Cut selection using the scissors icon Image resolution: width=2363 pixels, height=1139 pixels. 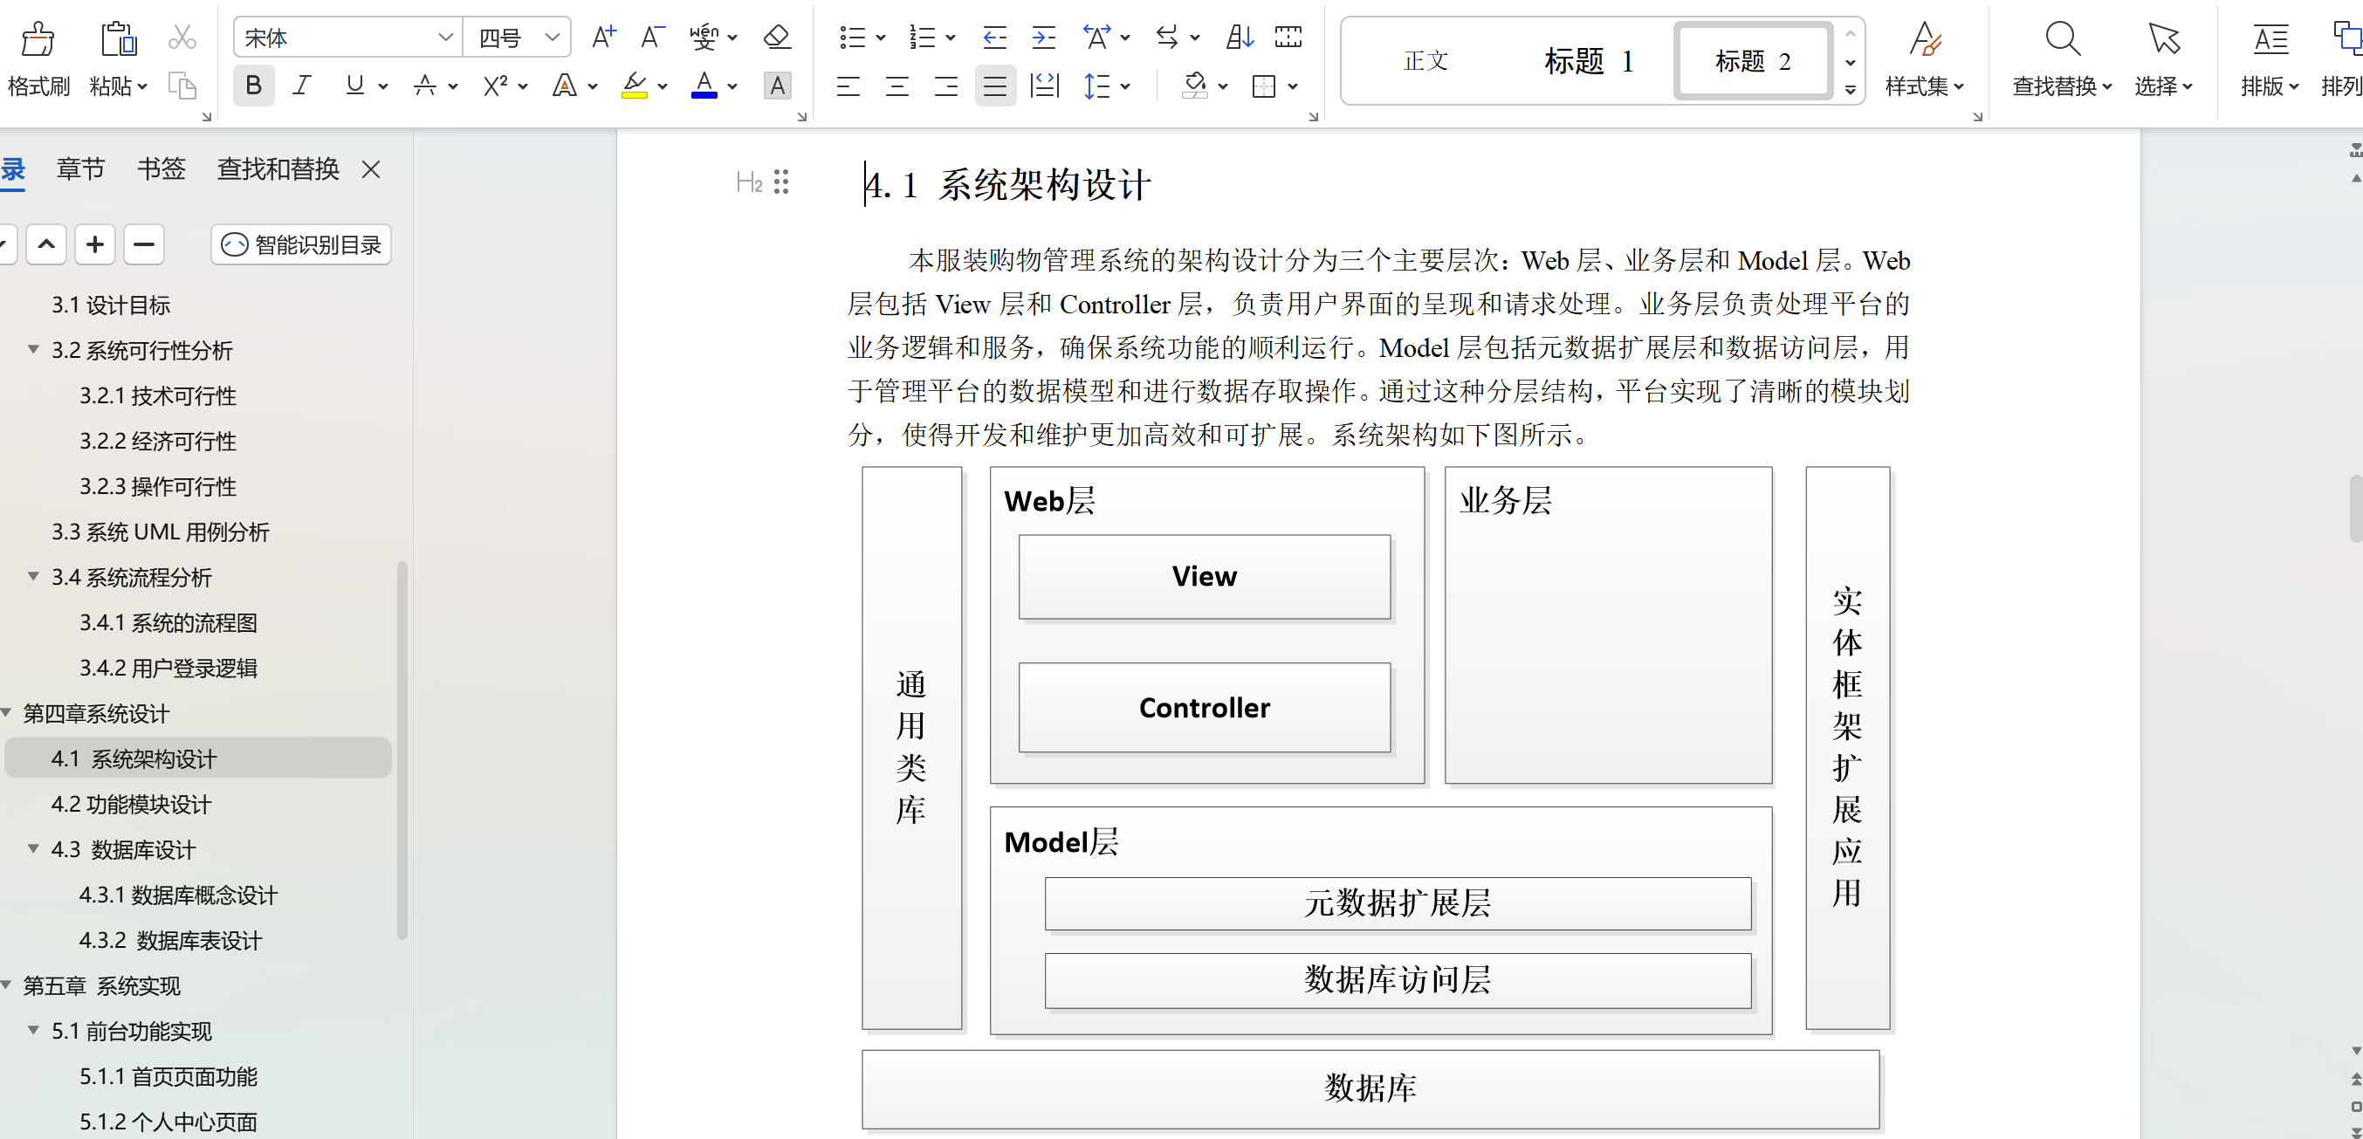[182, 37]
